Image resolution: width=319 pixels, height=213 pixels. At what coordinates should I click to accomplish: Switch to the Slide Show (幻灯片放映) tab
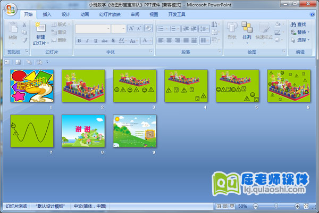click(x=110, y=14)
